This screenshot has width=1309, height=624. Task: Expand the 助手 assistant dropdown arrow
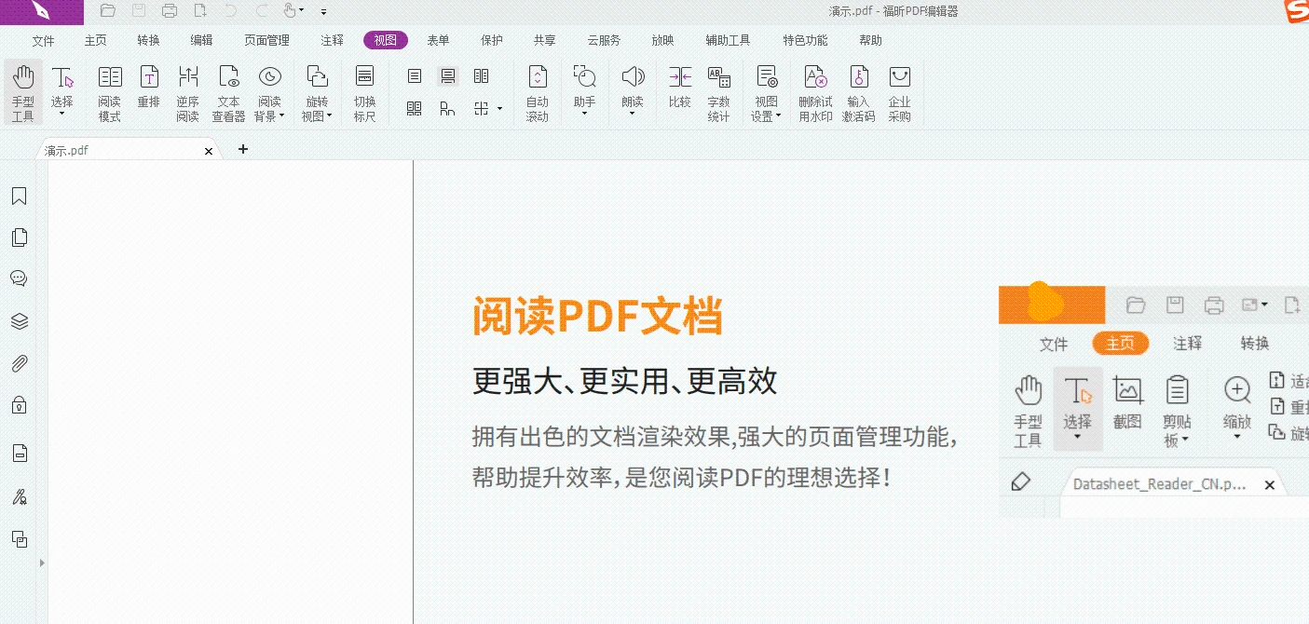(584, 114)
